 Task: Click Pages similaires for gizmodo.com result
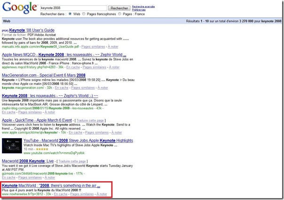click(x=30, y=177)
